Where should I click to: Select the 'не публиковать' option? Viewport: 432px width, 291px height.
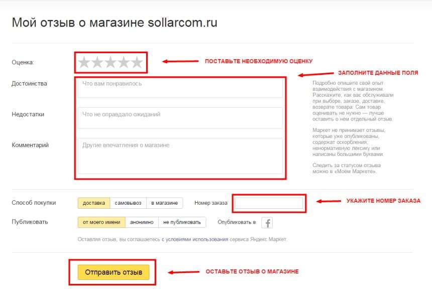click(182, 222)
